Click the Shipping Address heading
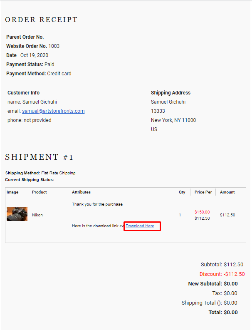Viewport: 252px width, 330px height. (x=170, y=93)
